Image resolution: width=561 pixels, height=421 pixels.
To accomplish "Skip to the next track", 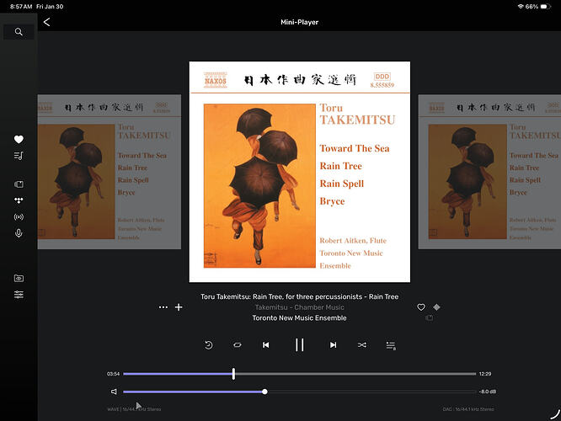I will point(333,345).
